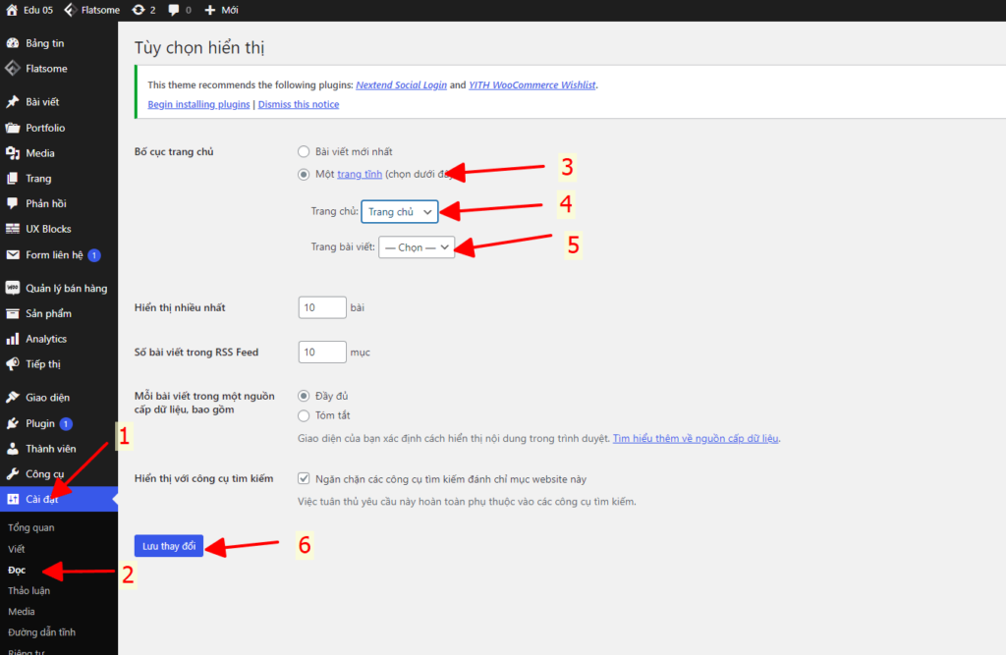Click the home icon beside Edu 05
The width and height of the screenshot is (1006, 655).
(12, 10)
